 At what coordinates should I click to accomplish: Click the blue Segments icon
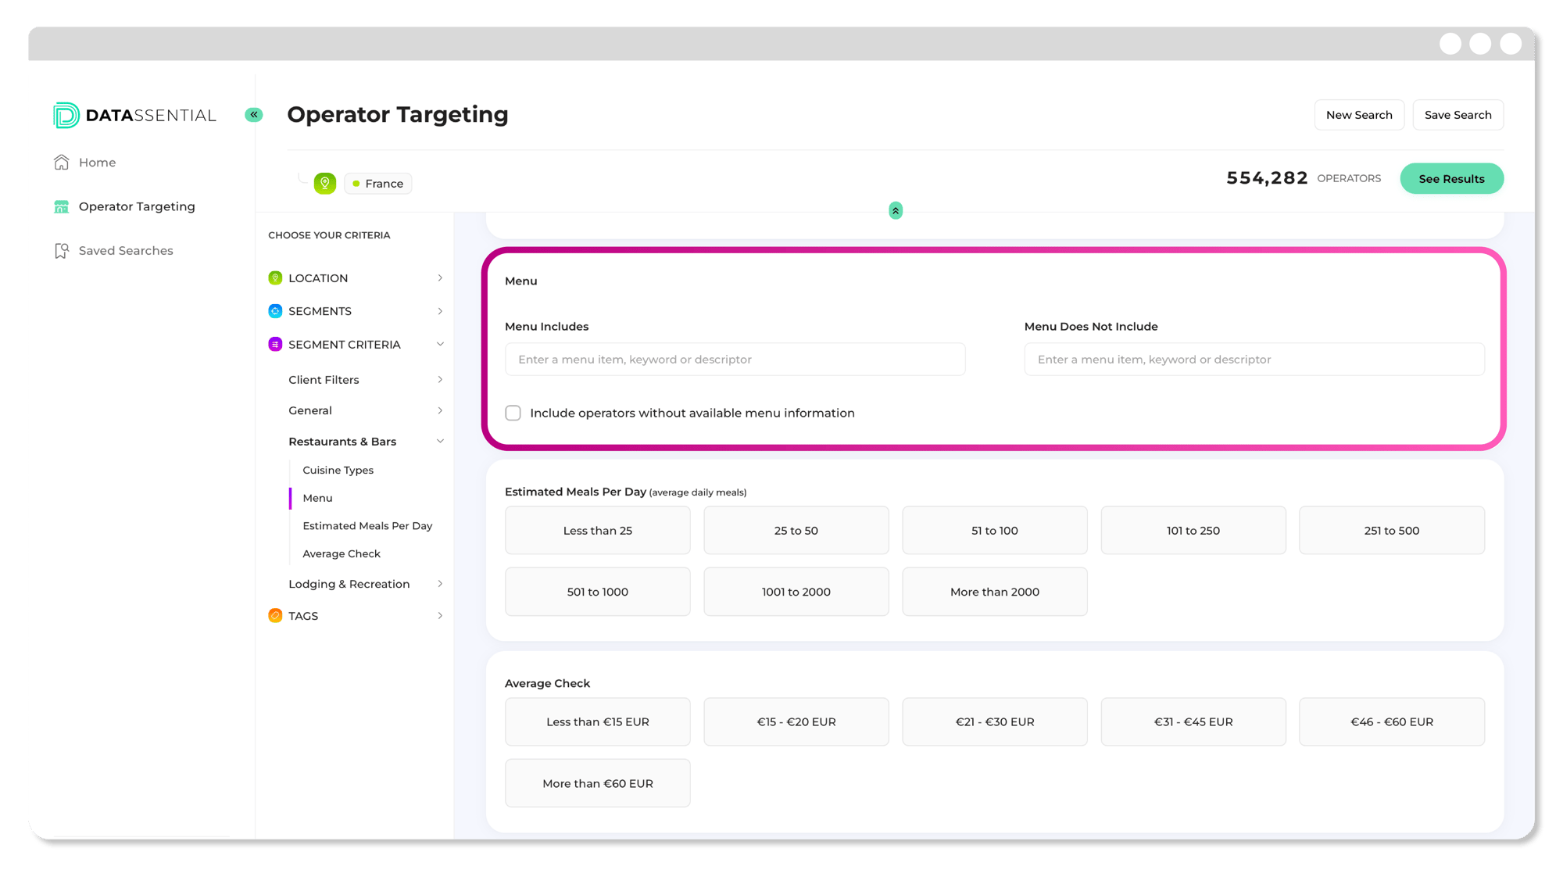pos(275,311)
